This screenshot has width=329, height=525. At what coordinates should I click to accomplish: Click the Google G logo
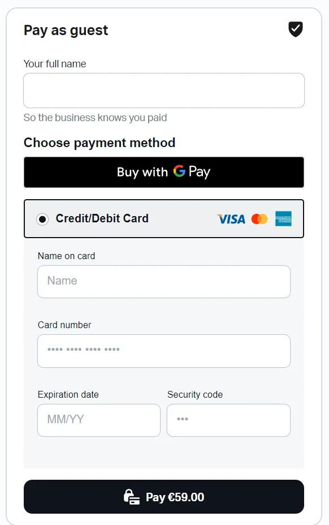point(179,171)
